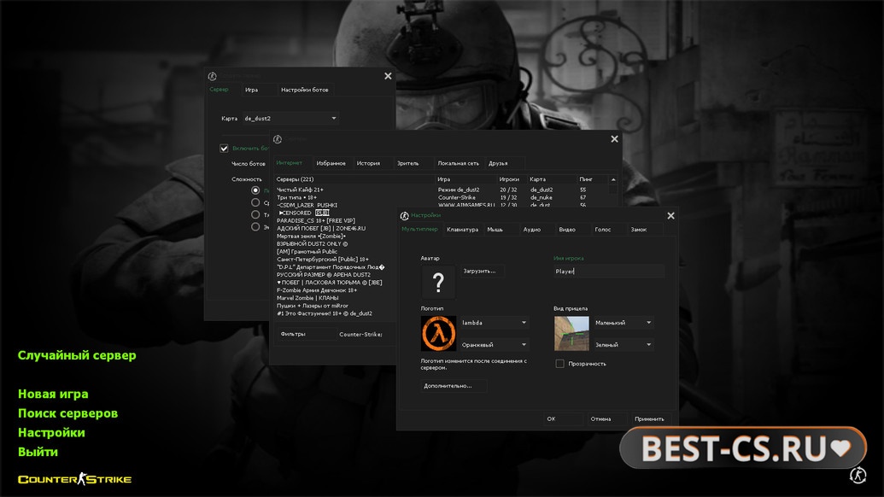Image resolution: width=884 pixels, height=497 pixels.
Task: Open the lambda logo type dropdown
Action: [494, 322]
